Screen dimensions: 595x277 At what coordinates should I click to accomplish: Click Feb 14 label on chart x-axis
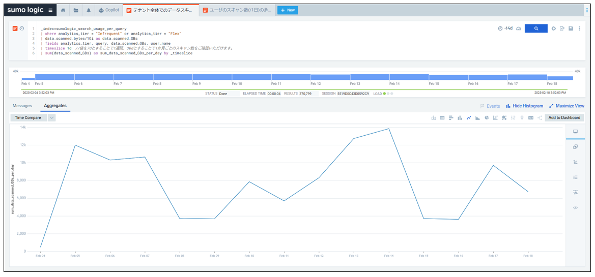388,256
